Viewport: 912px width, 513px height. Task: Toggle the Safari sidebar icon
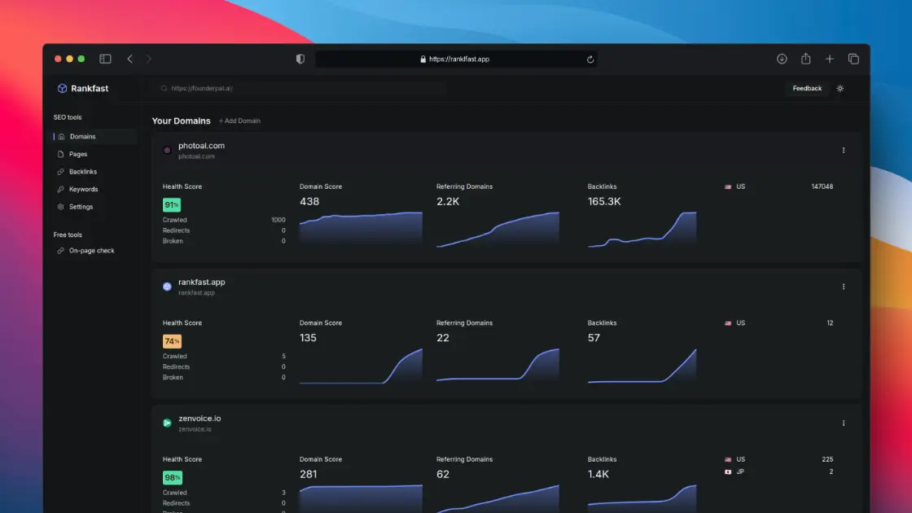click(x=105, y=59)
